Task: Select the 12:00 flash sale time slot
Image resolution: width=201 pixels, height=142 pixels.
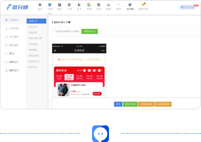Action: coord(69,77)
